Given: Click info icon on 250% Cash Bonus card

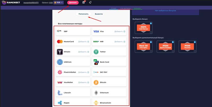Looking at the screenshot, I should point(151,24).
